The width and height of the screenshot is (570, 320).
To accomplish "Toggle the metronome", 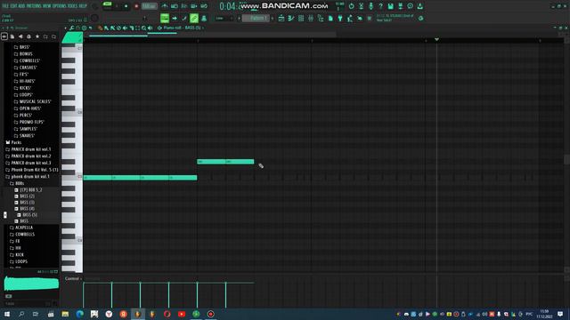I will coord(164,6).
